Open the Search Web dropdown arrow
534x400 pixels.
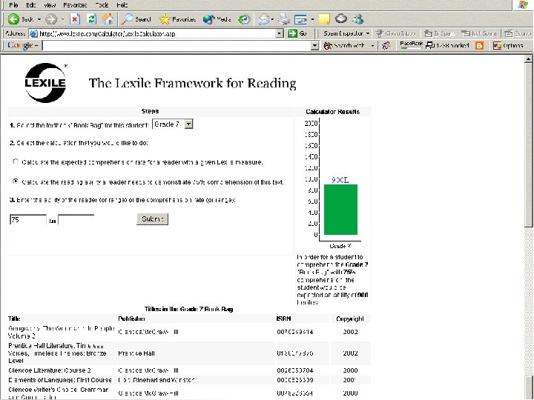[x=372, y=45]
